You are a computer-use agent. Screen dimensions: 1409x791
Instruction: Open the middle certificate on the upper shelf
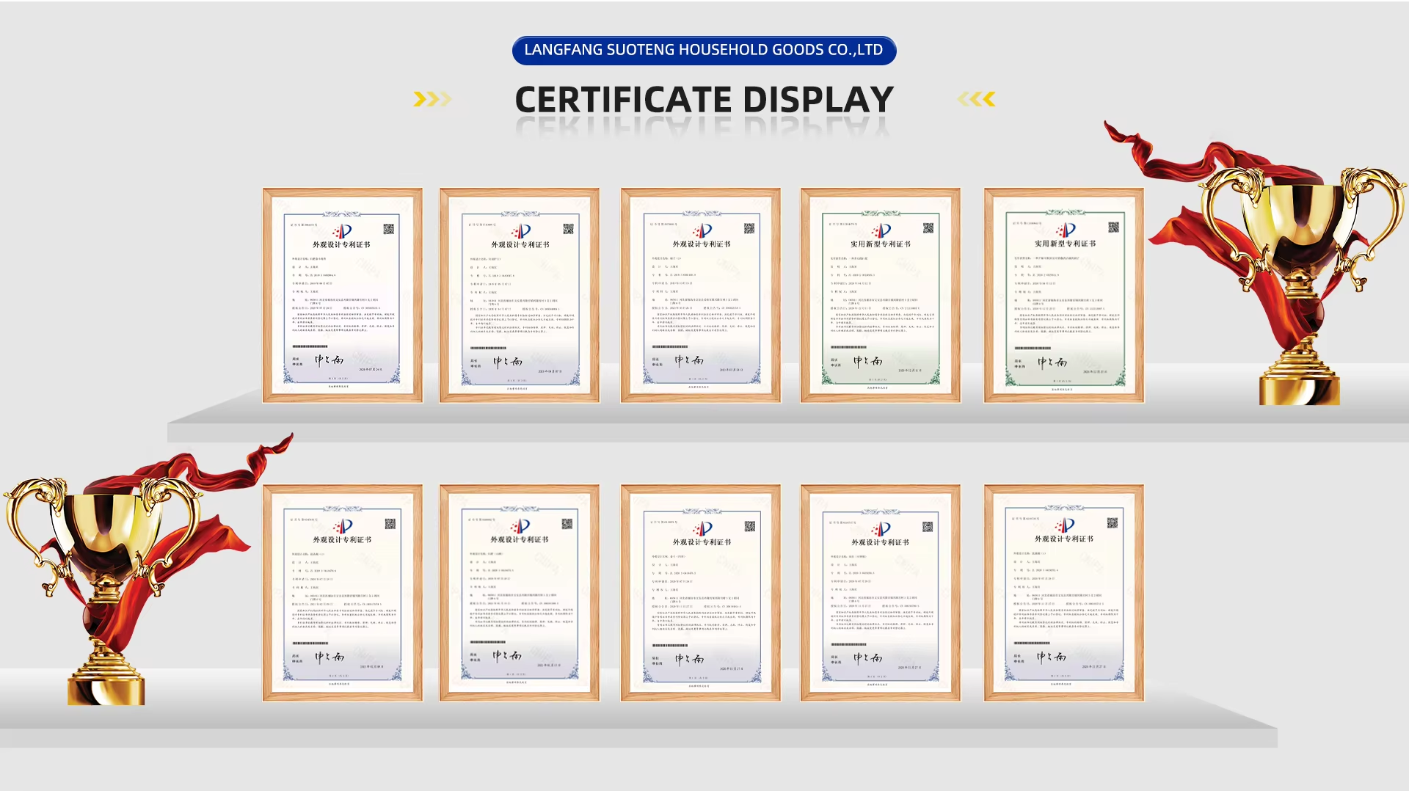click(701, 295)
